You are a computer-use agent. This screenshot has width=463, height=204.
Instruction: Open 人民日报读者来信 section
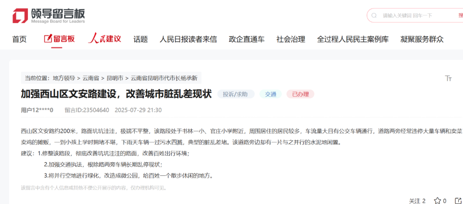188,39
